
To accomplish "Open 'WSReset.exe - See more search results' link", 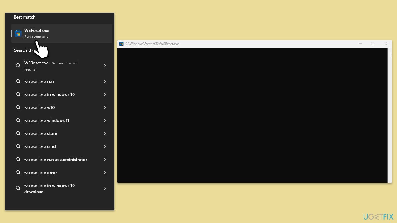I will 52,66.
